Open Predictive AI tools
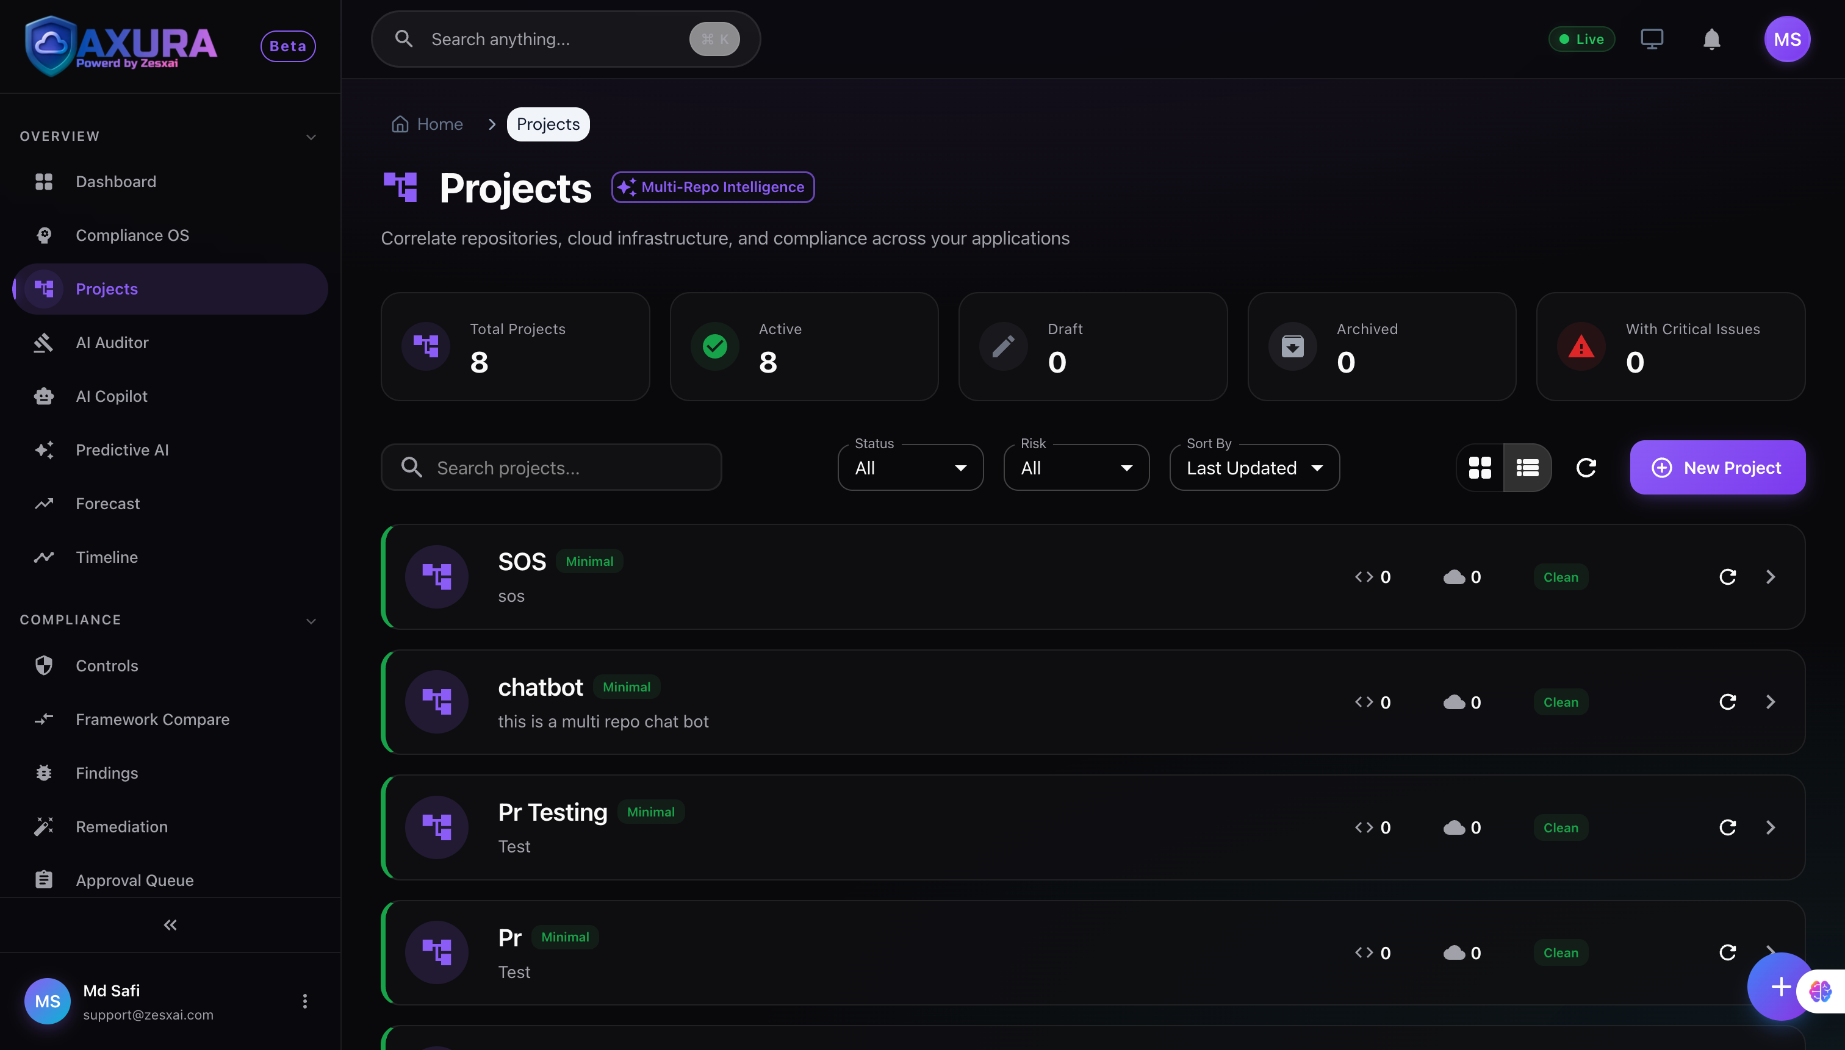1845x1050 pixels. pos(122,449)
